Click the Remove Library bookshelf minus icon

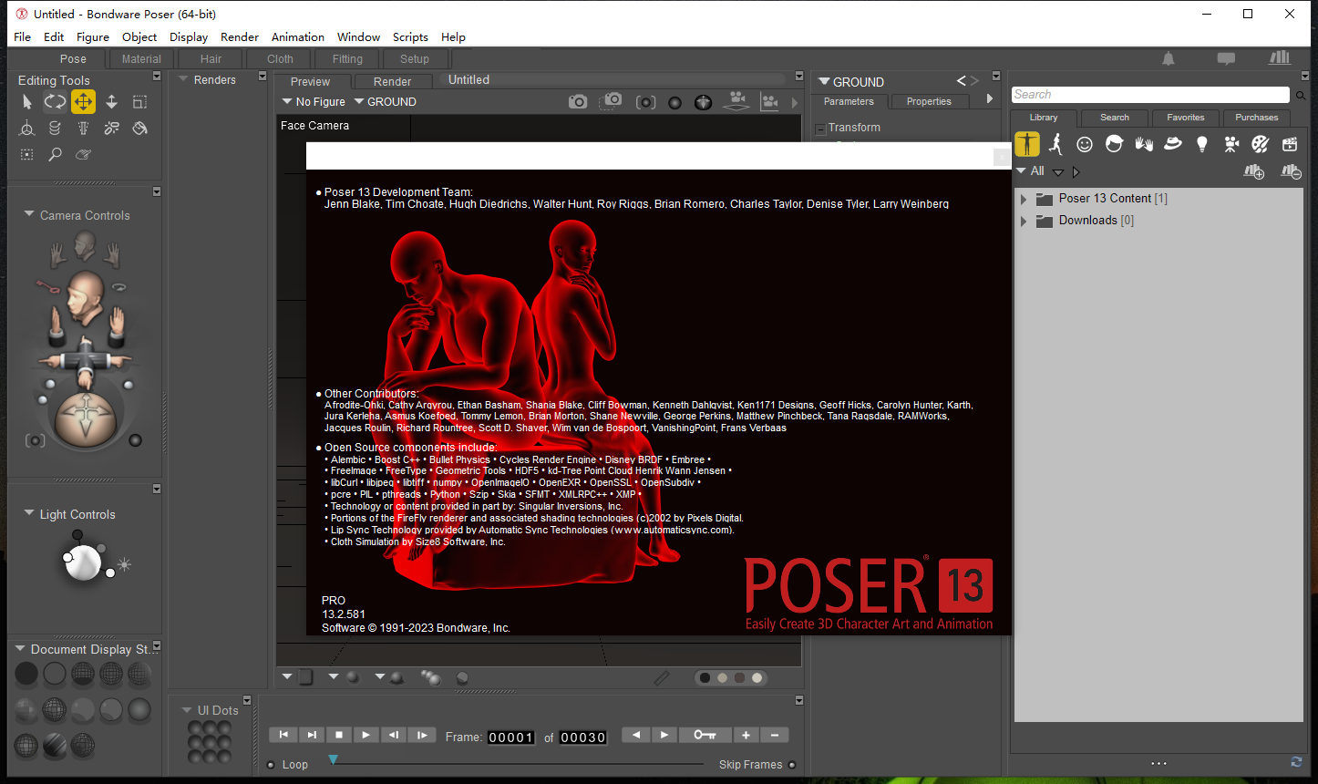click(1291, 171)
